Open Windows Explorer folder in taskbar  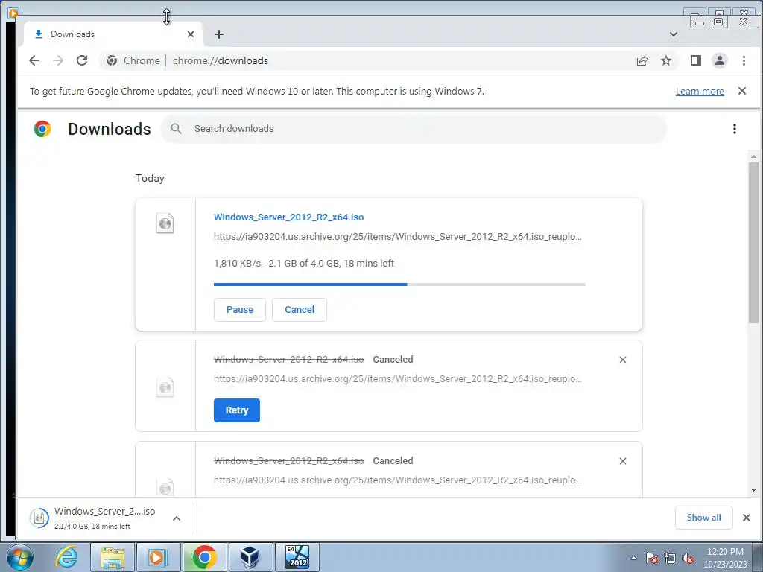coord(112,557)
